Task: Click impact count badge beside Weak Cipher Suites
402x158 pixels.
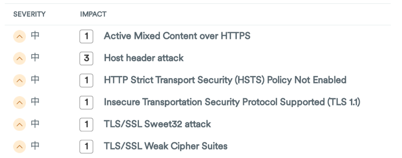Action: tap(86, 147)
